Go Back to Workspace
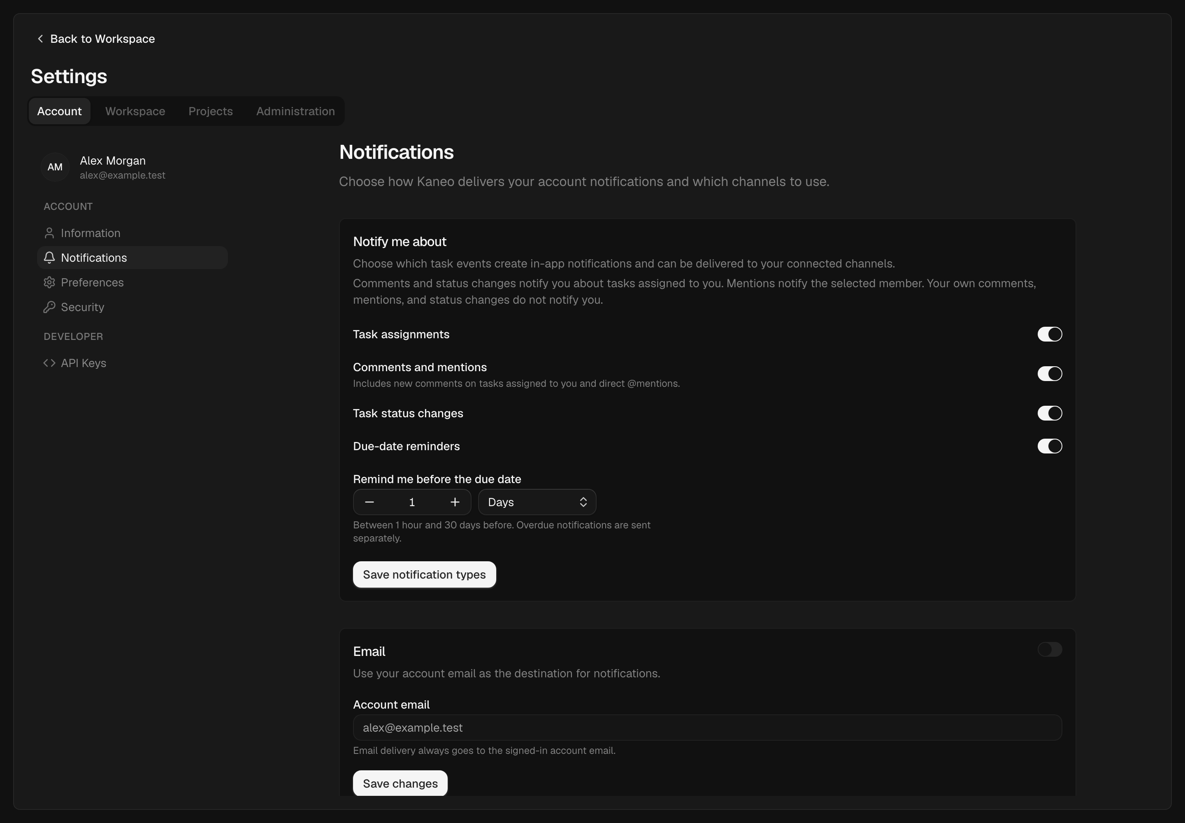1185x823 pixels. [x=96, y=39]
